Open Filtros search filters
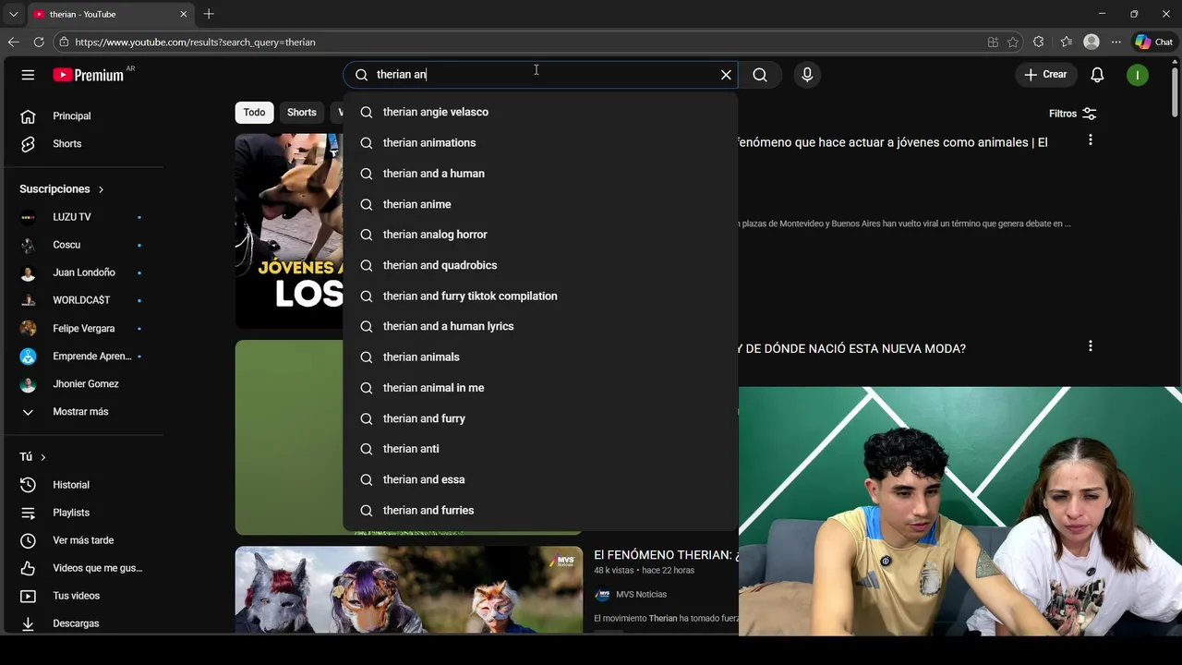The height and width of the screenshot is (665, 1182). click(1072, 114)
